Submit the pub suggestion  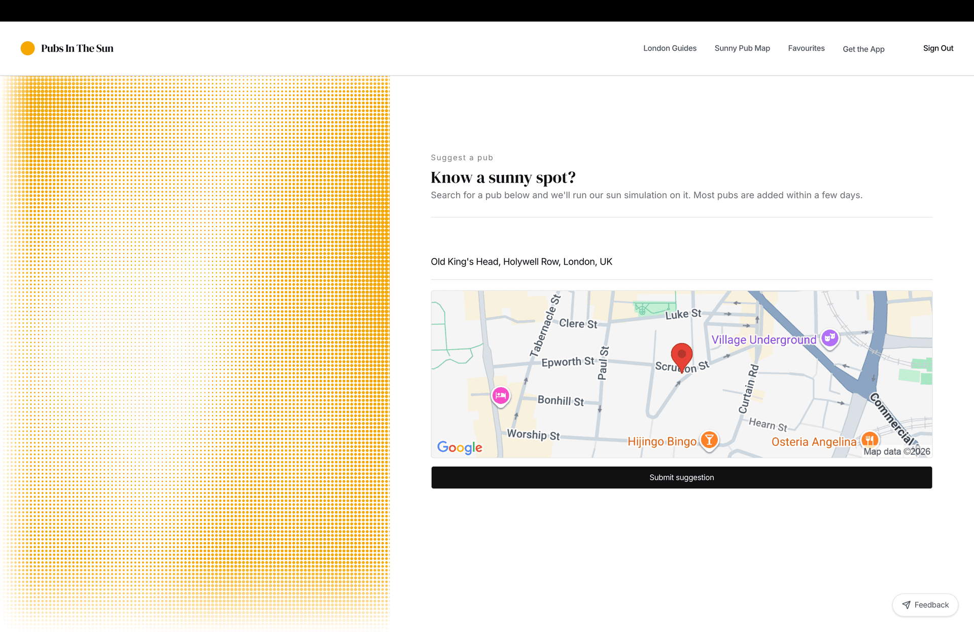681,477
